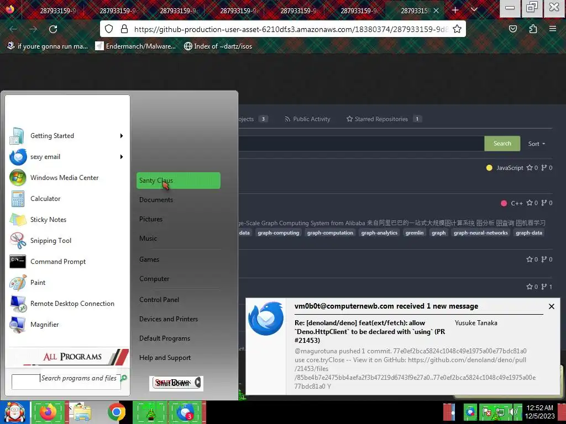Expand sexy email jump list arrow
Screen dimensions: 566x424
[x=122, y=157]
